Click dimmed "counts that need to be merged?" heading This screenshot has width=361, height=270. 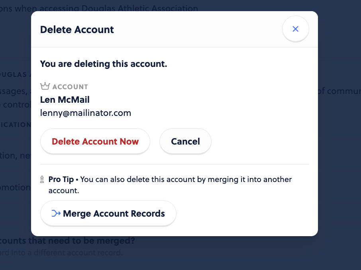(67, 241)
